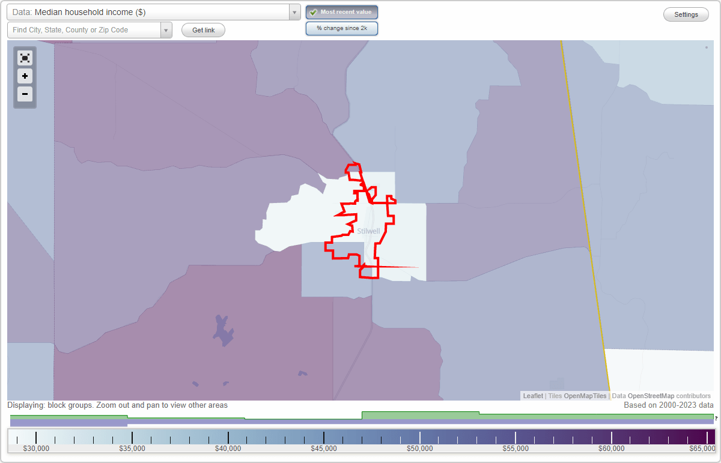Select the $45,000 point on the legend color scale

click(x=324, y=437)
